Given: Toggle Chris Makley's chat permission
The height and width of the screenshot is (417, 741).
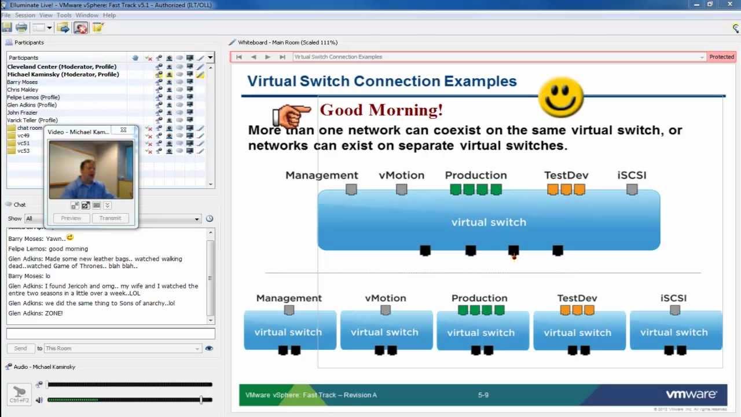Looking at the screenshot, I should [x=179, y=90].
